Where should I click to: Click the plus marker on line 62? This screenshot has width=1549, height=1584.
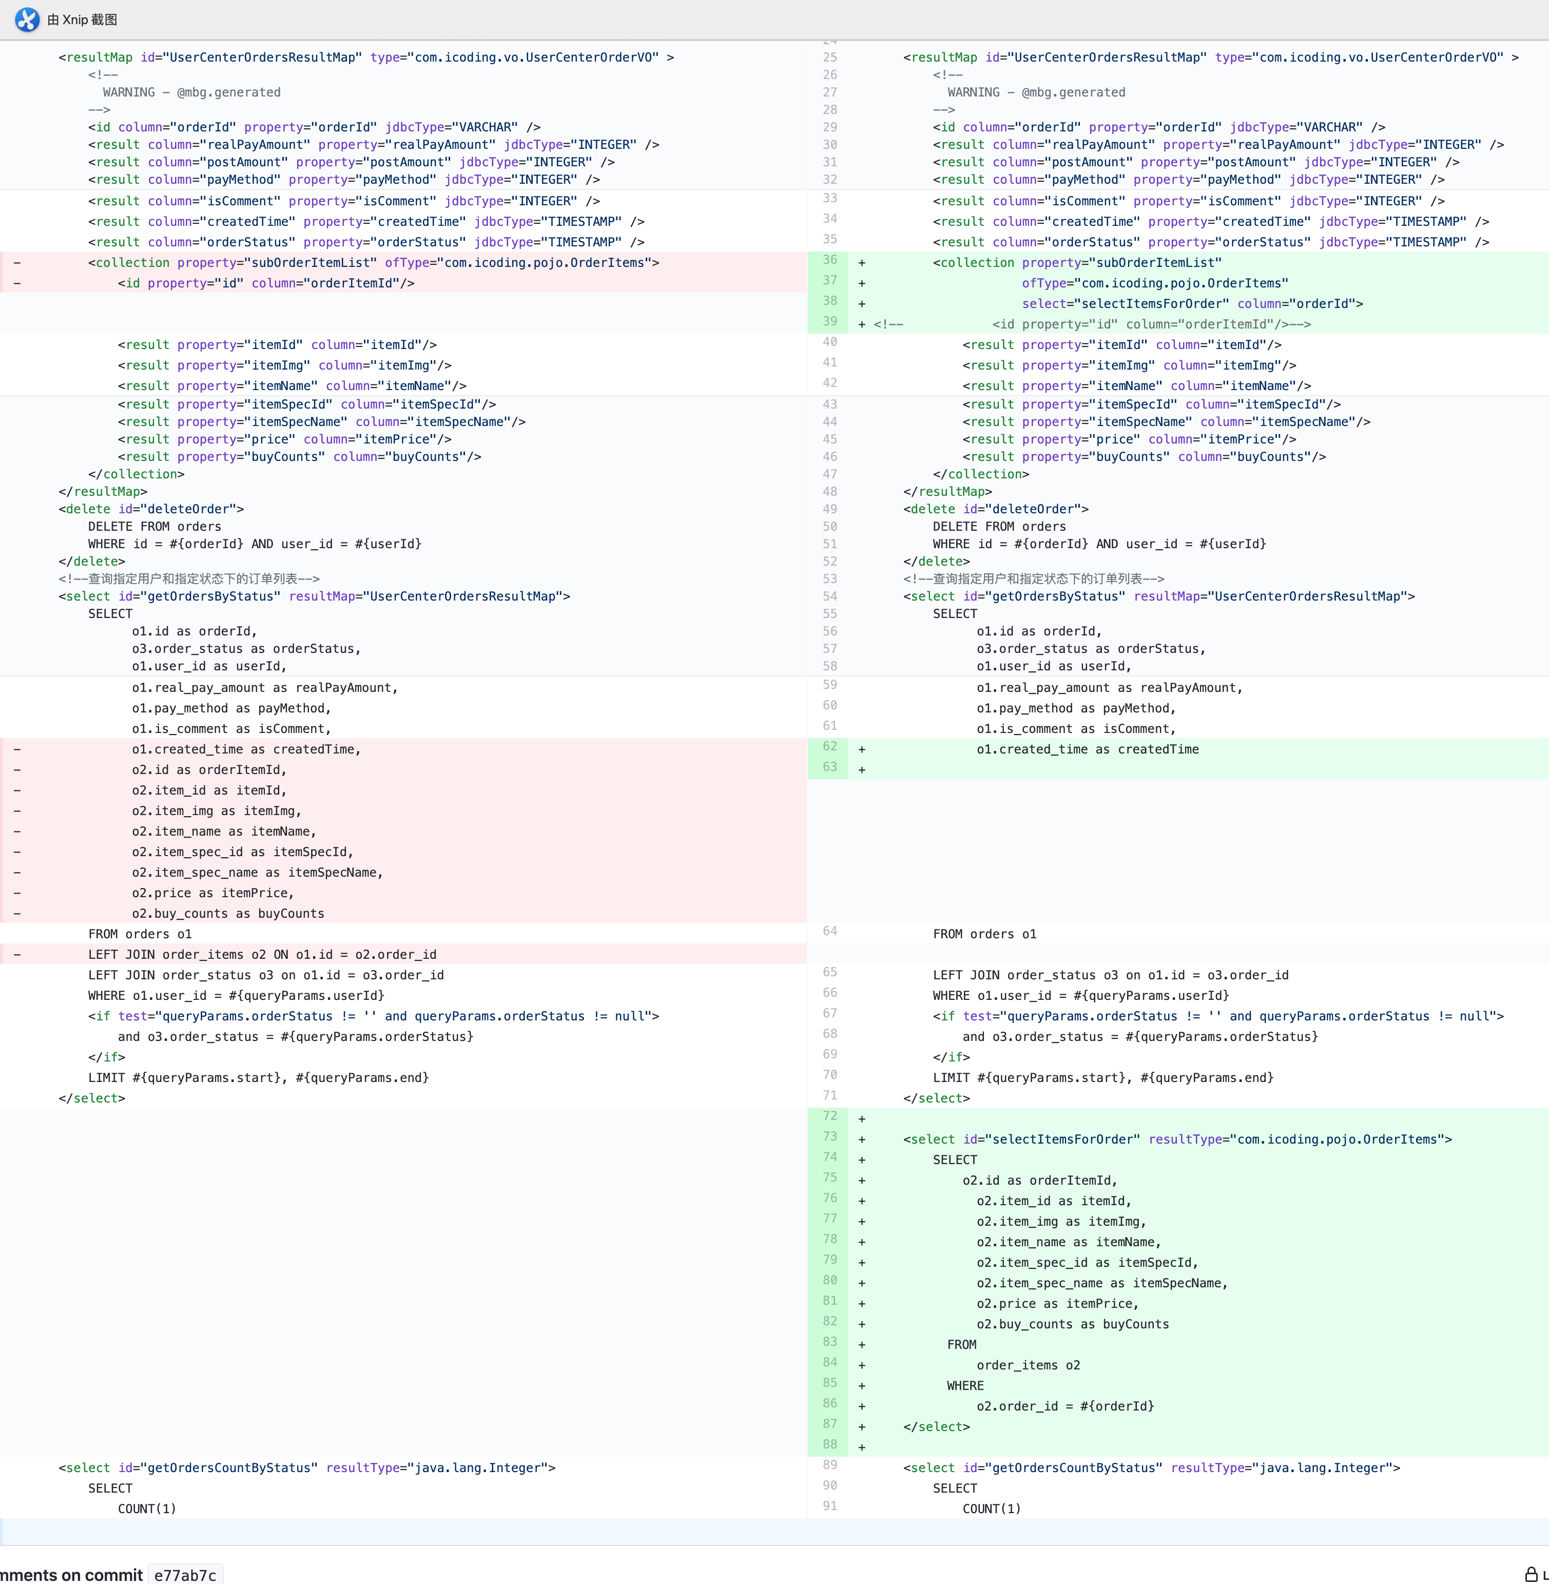(862, 749)
